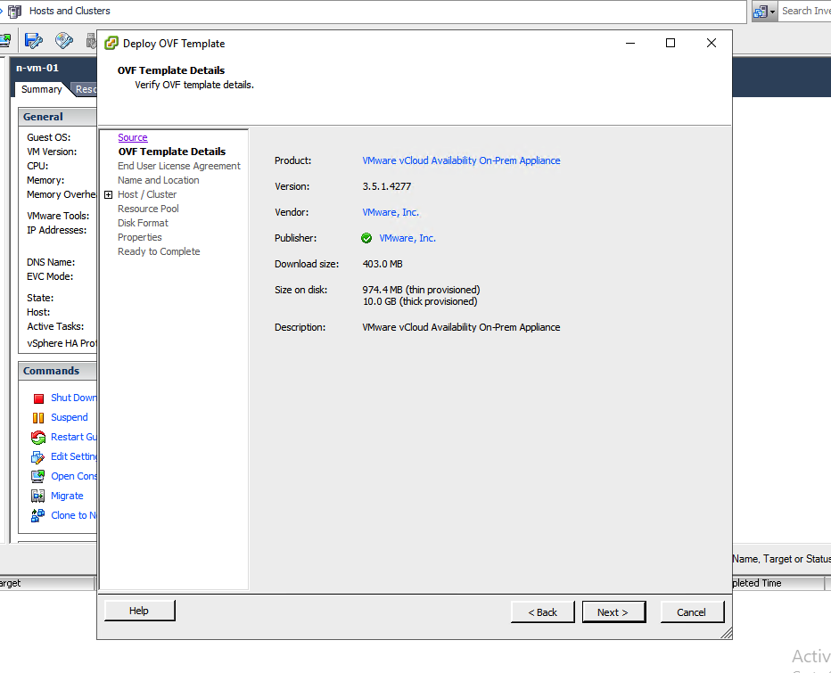The width and height of the screenshot is (831, 673).
Task: Open VMware vCloud Availability product link
Action: [461, 160]
